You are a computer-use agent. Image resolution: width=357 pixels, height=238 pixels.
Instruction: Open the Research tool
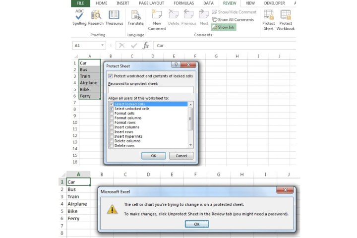coord(96,16)
